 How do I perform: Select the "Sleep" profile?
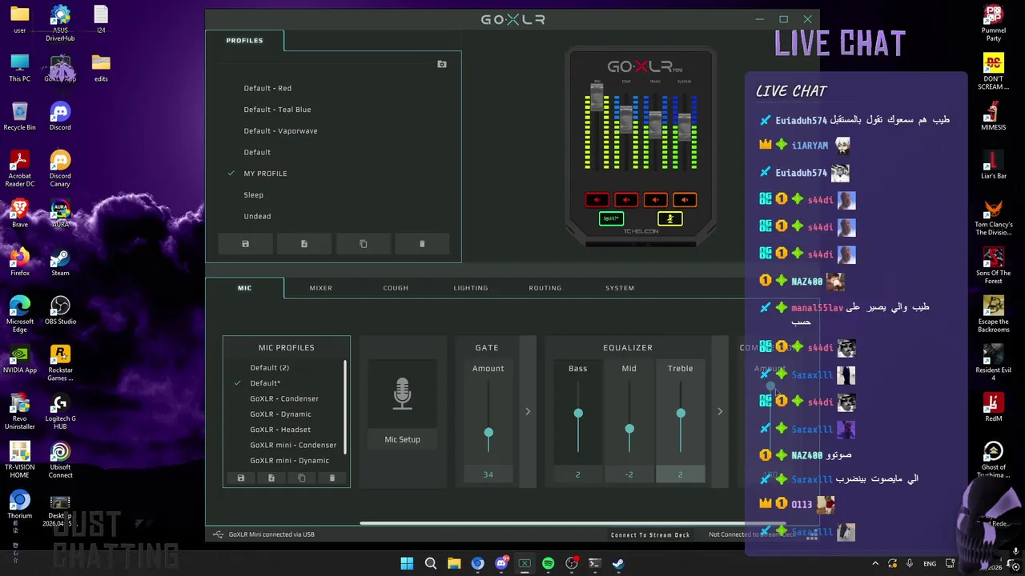pos(253,194)
